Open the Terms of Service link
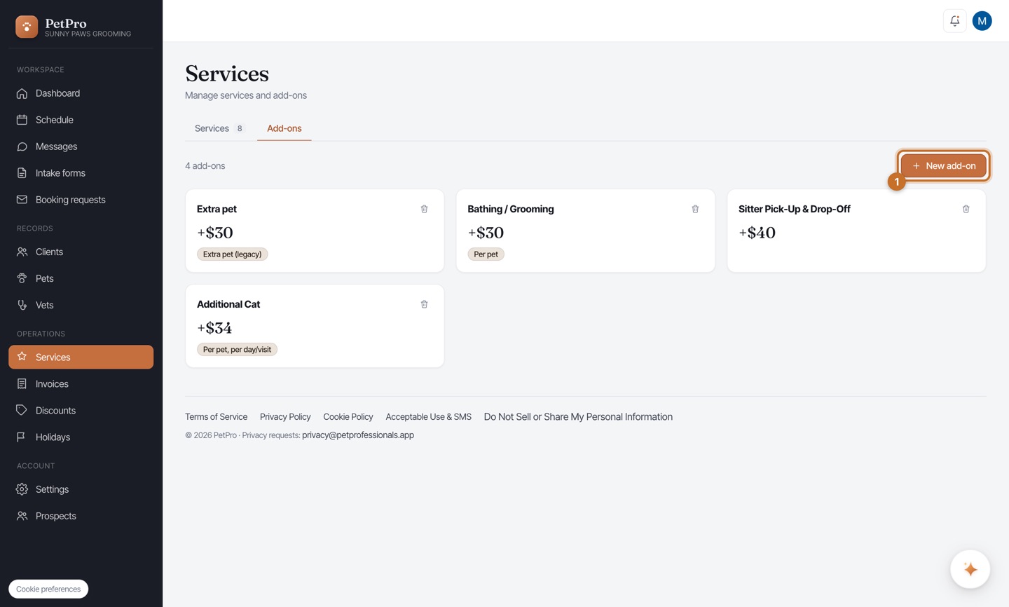The width and height of the screenshot is (1009, 607). point(216,416)
